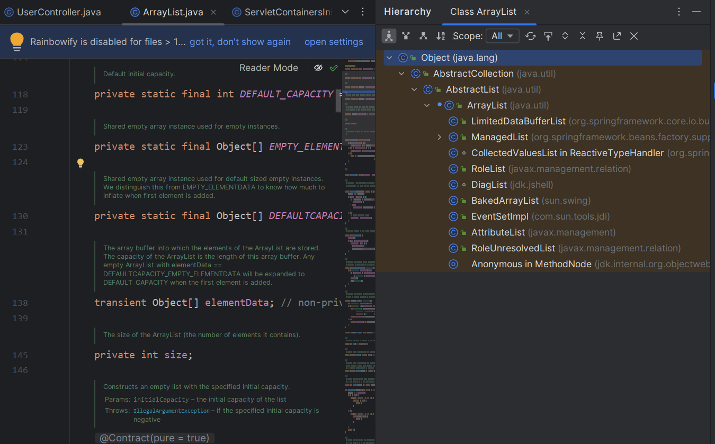This screenshot has width=715, height=444.
Task: Toggle sort alphabetically in Hierarchy
Action: [x=441, y=36]
